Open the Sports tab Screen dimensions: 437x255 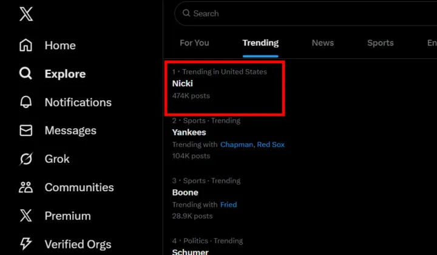pyautogui.click(x=381, y=43)
